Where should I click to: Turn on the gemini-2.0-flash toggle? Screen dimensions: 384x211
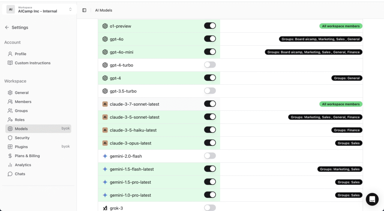210,156
